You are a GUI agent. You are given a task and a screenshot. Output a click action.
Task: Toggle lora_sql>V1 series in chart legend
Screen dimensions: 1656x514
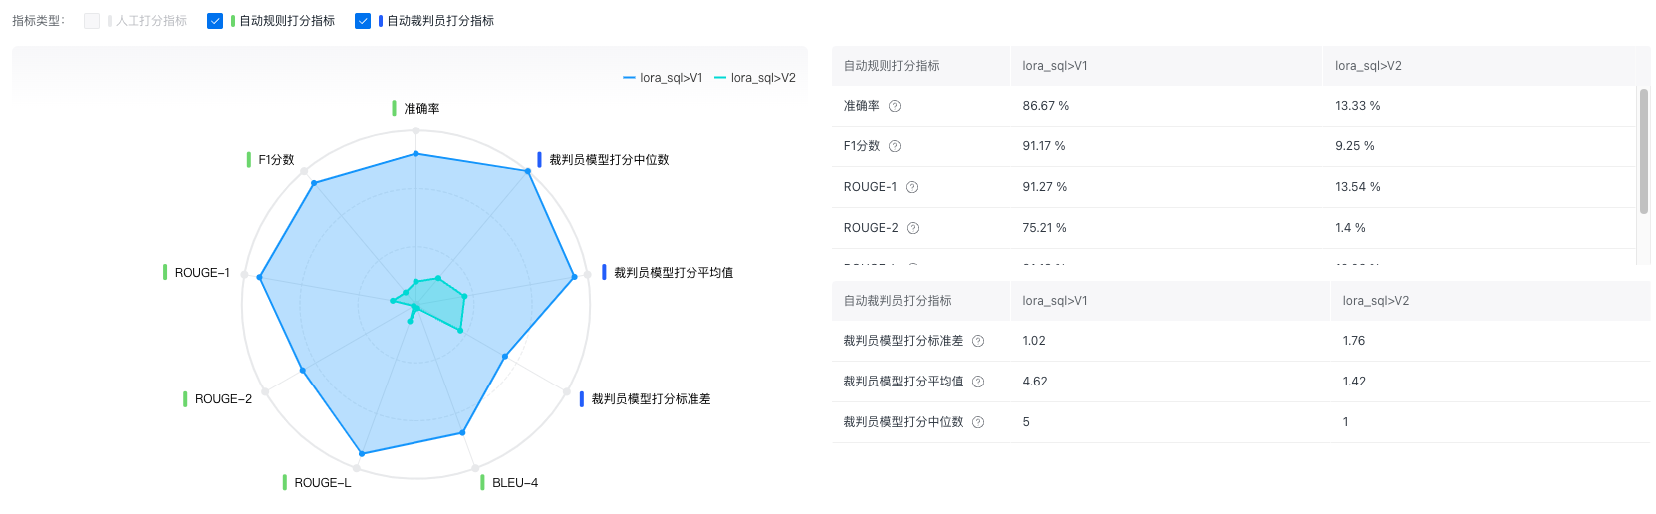[x=663, y=78]
